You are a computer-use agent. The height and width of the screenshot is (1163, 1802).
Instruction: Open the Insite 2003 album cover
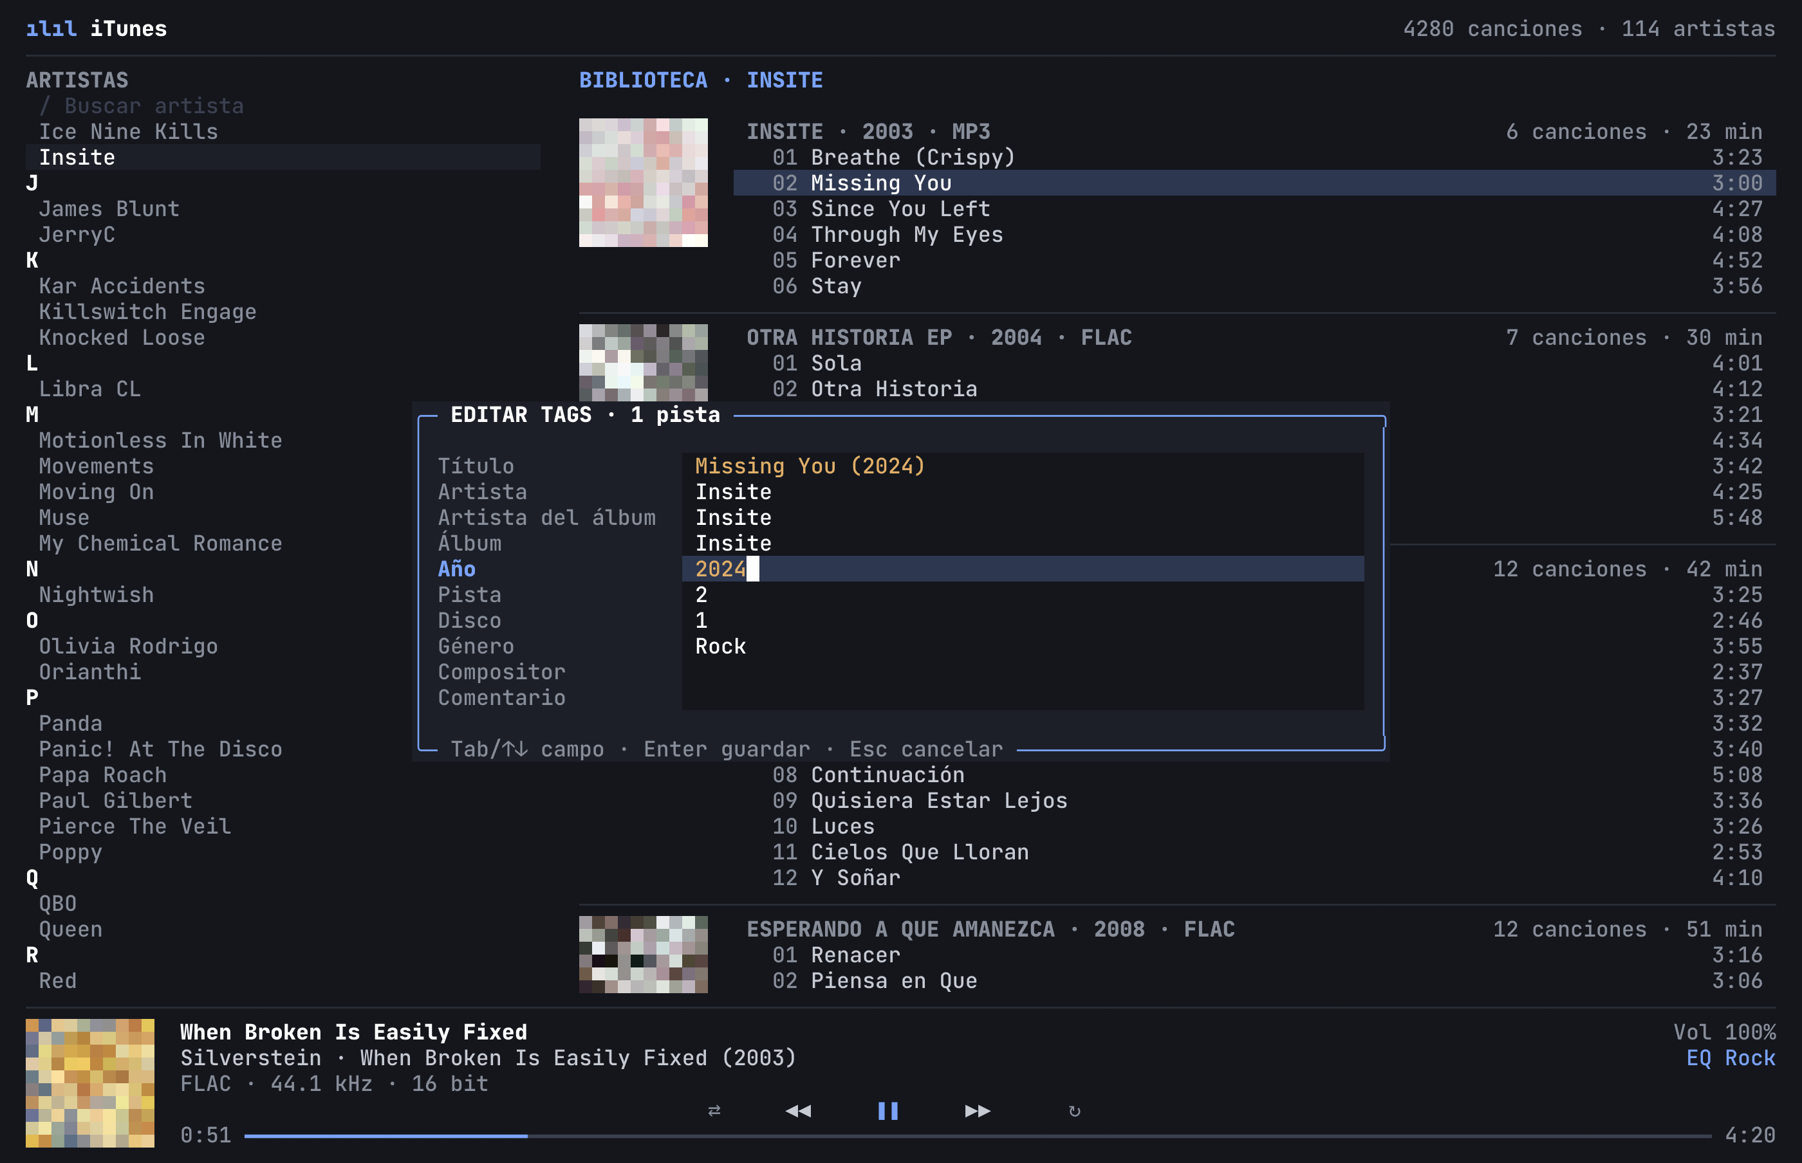point(643,182)
